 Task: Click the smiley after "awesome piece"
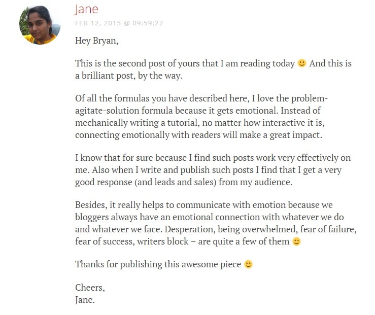tap(248, 264)
